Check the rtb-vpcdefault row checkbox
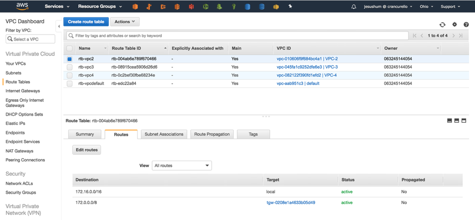 pyautogui.click(x=69, y=84)
